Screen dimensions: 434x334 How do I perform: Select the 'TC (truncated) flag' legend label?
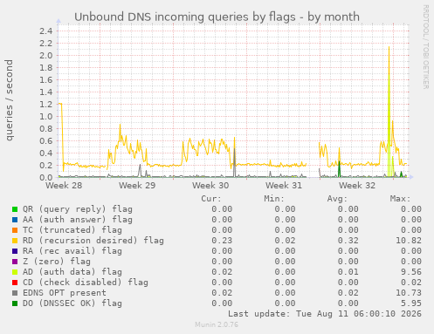(x=72, y=230)
